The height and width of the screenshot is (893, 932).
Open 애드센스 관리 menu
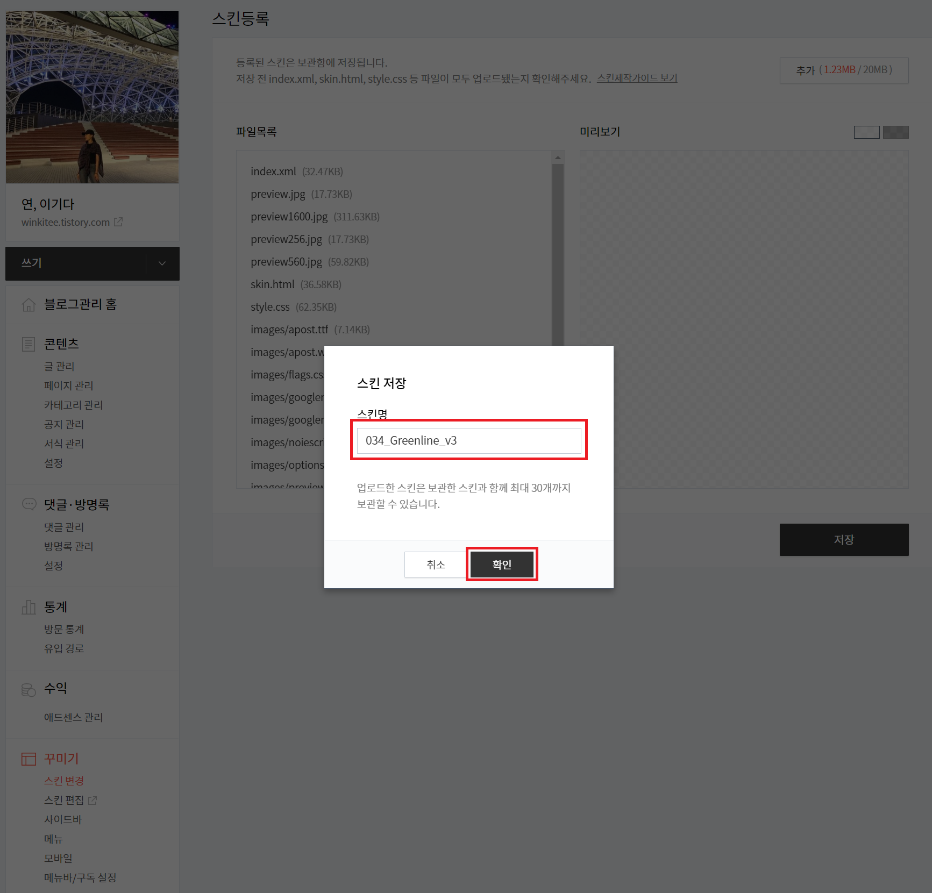click(x=74, y=717)
